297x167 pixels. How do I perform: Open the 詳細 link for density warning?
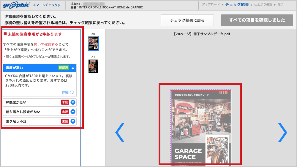click(65, 92)
